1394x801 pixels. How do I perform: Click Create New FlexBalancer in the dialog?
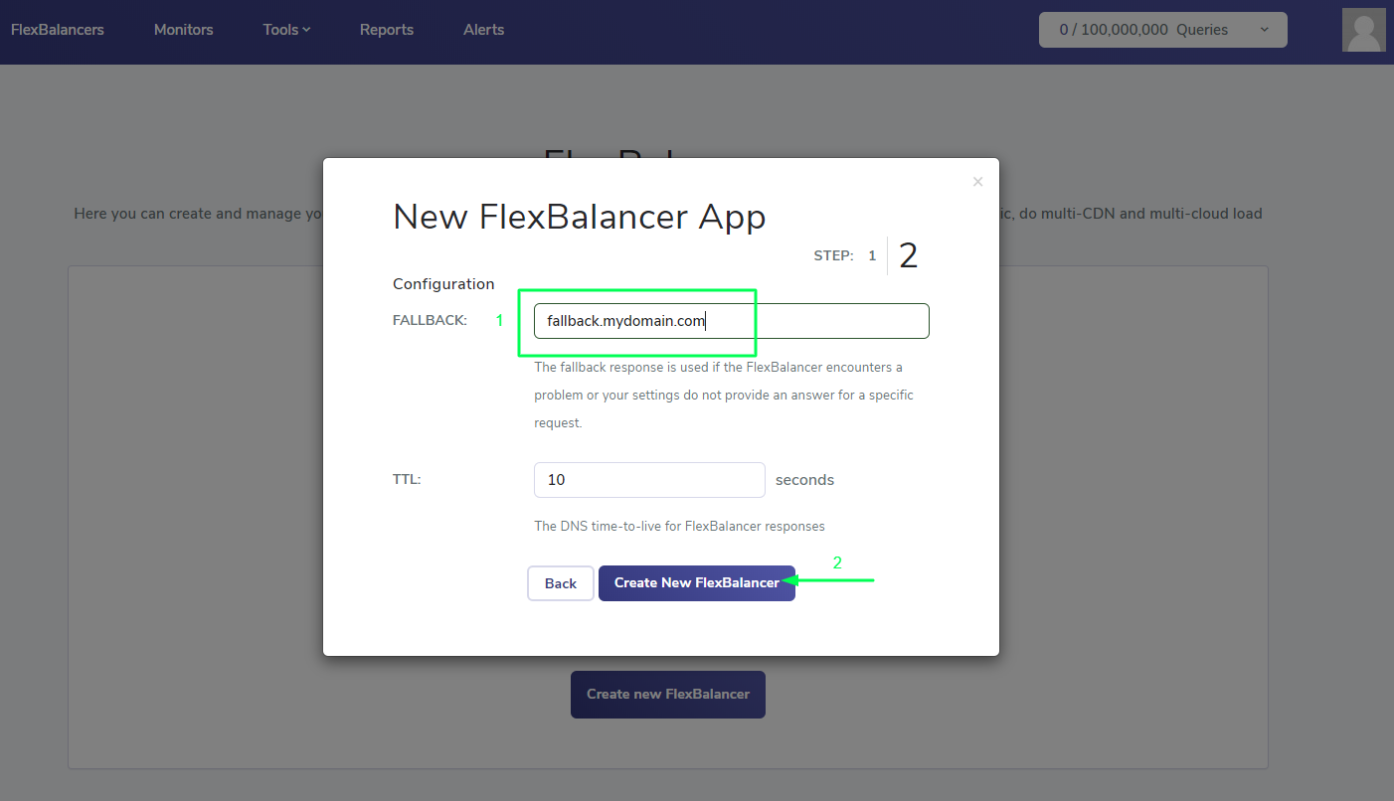pyautogui.click(x=697, y=583)
